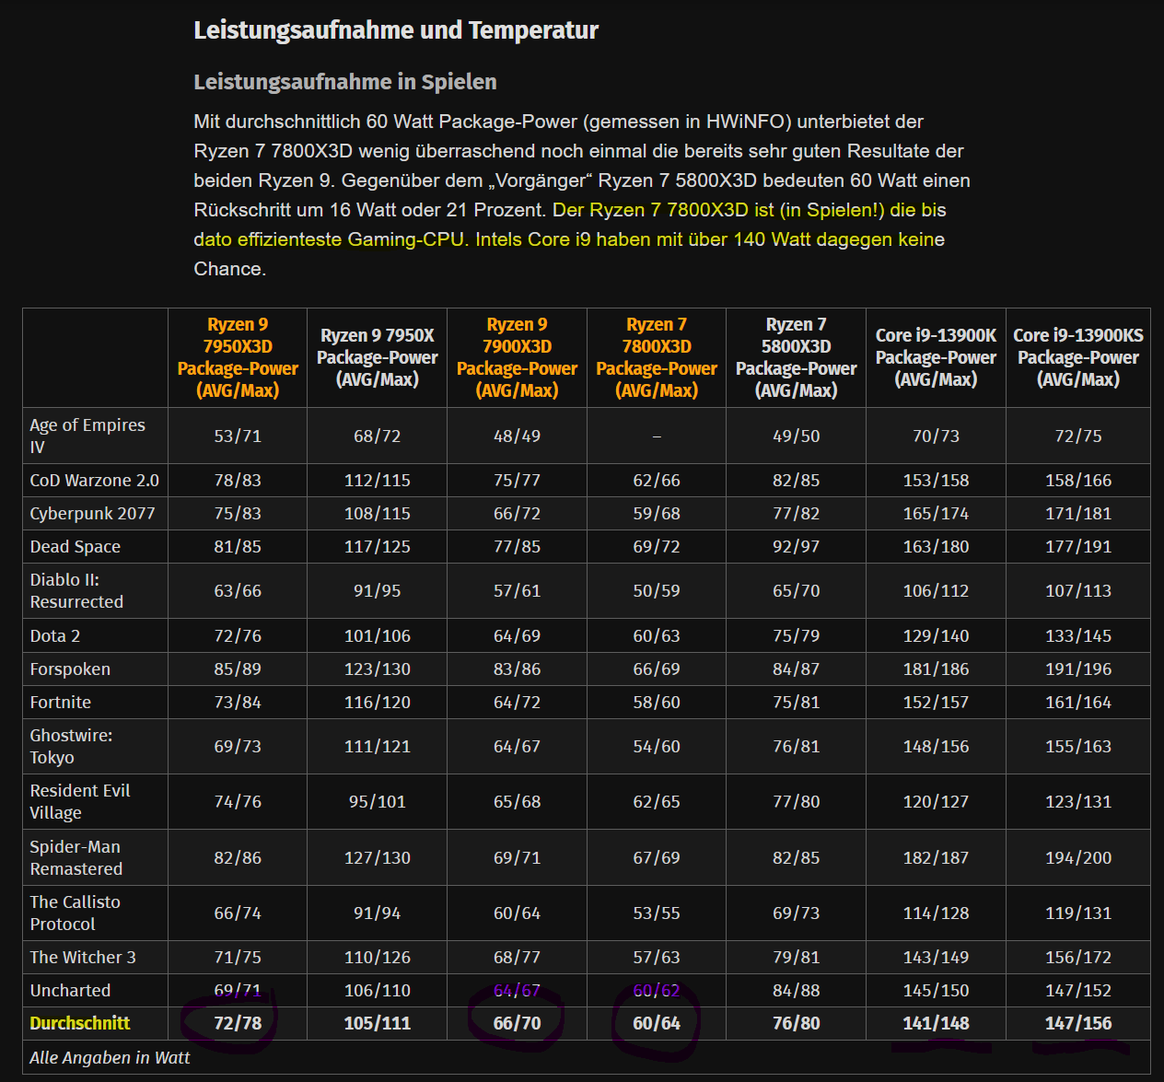Click the 165/174 cell in Cyberpunk 2077 row

pos(936,513)
